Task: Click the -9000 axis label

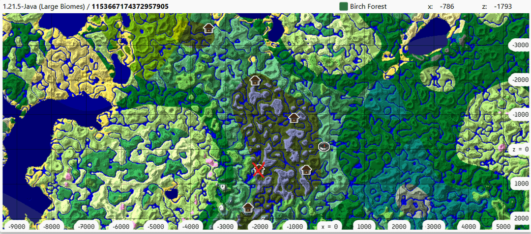Action: pos(17,227)
